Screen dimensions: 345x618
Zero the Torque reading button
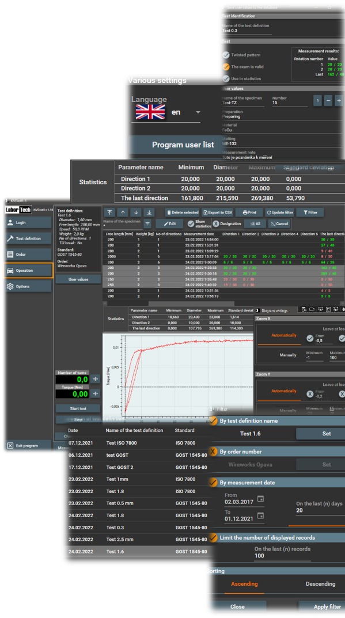pyautogui.click(x=96, y=393)
